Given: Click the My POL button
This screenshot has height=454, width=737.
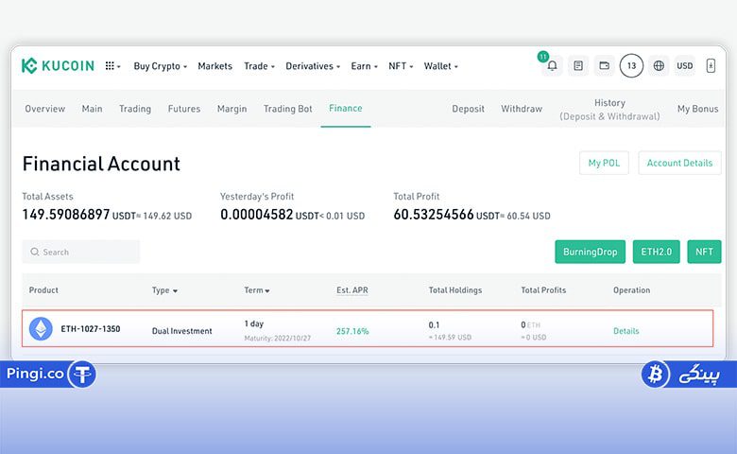Looking at the screenshot, I should pyautogui.click(x=604, y=163).
